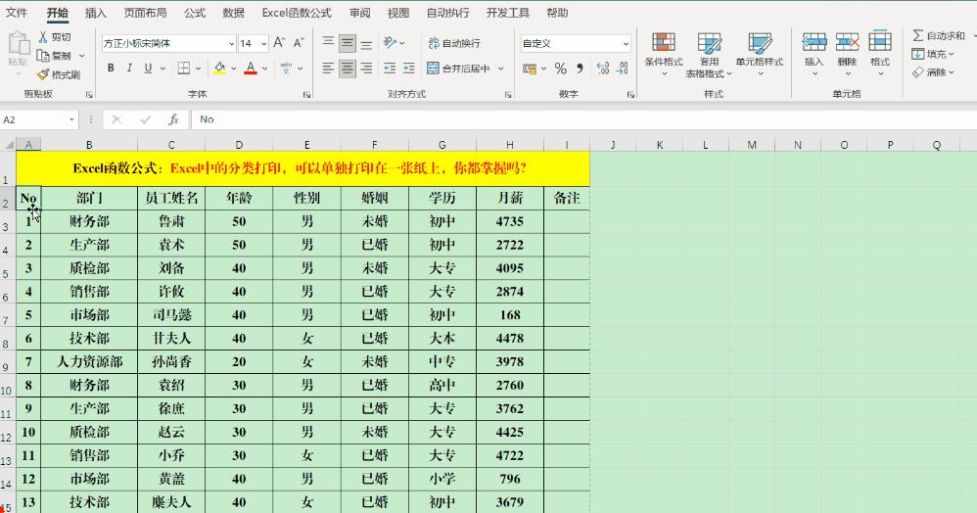977x513 pixels.
Task: Toggle middle vertical alignment
Action: pos(348,42)
